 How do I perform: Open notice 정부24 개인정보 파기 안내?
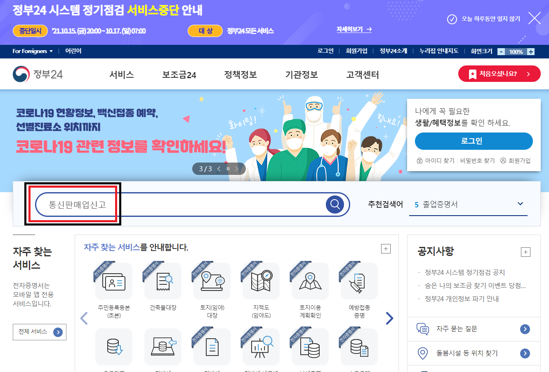pos(462,299)
